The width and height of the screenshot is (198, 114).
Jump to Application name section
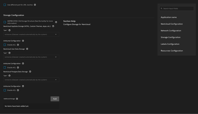point(168,17)
